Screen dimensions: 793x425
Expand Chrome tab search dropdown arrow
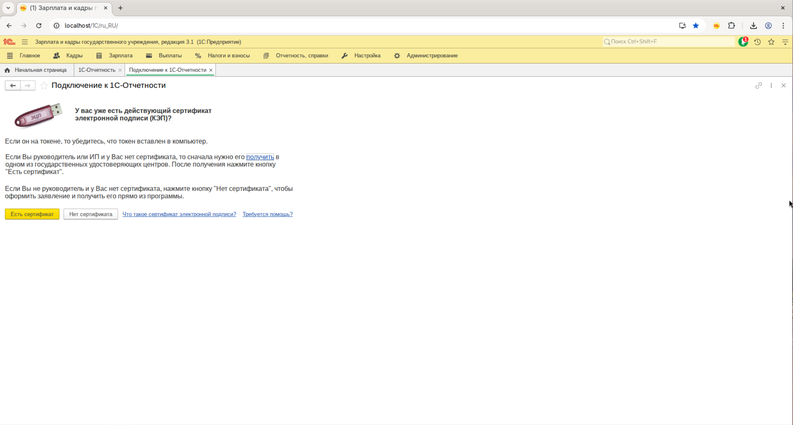[x=8, y=8]
